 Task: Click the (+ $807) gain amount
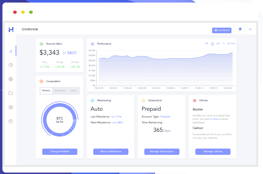click(x=70, y=53)
